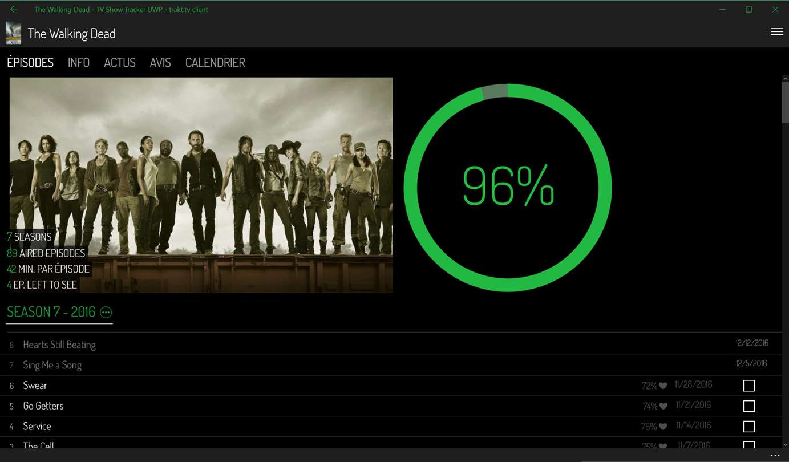Open the ACTUS tab
Viewport: 789px width, 462px height.
coord(120,63)
